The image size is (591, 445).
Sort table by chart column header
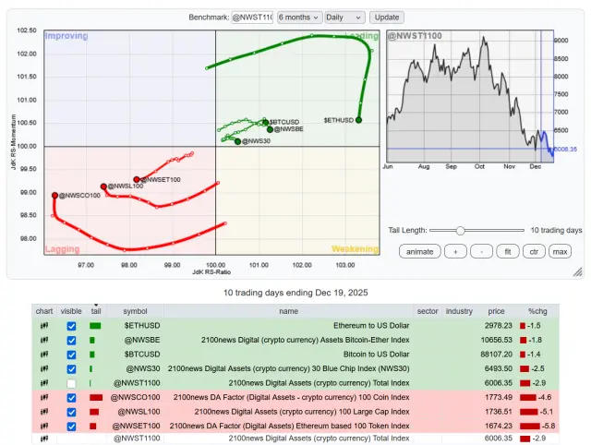point(44,311)
